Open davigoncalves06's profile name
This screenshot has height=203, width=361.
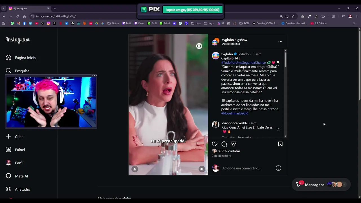point(234,123)
